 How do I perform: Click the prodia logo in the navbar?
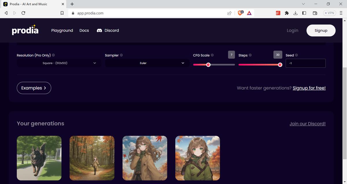pyautogui.click(x=25, y=30)
